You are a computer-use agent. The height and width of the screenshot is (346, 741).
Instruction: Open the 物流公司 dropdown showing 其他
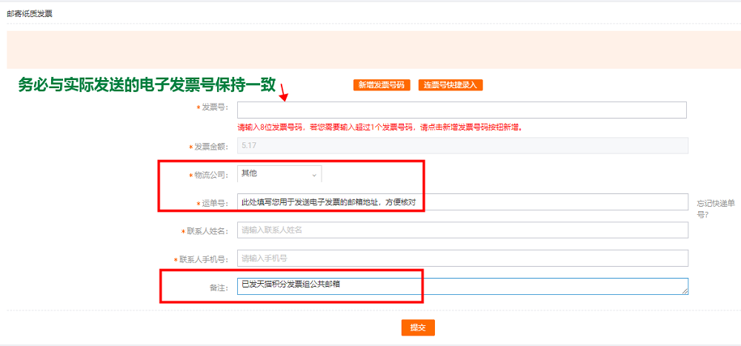click(279, 174)
